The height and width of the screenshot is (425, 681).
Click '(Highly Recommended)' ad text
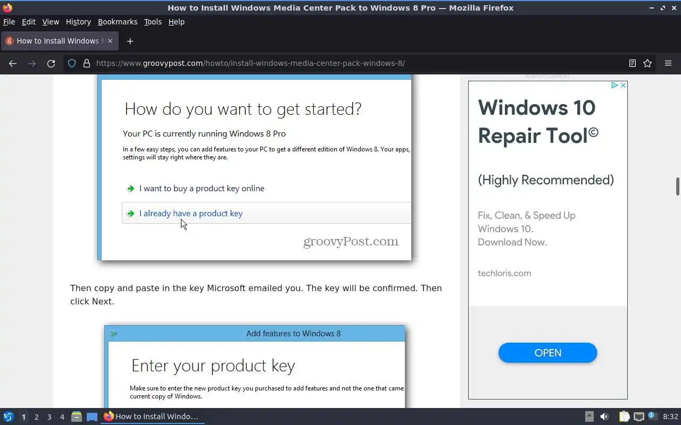pyautogui.click(x=546, y=180)
